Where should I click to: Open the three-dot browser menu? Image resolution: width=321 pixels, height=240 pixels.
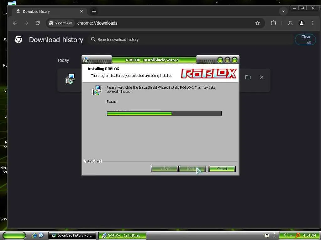[313, 23]
